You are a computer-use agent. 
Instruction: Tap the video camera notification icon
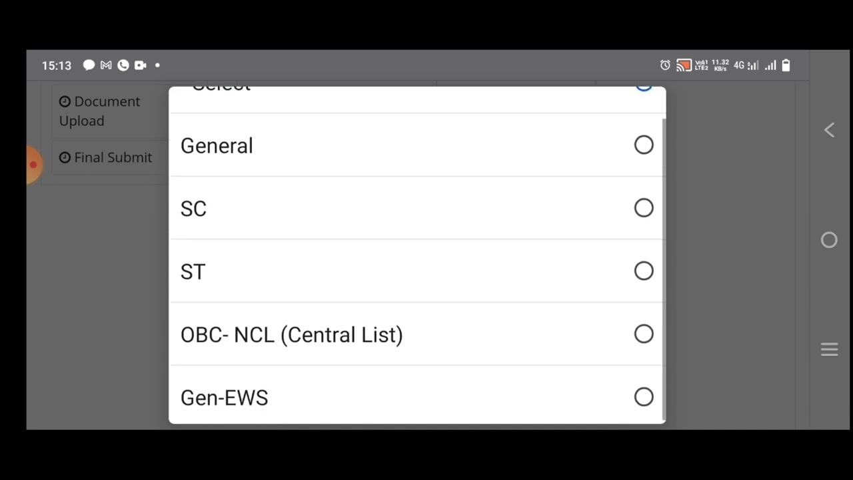point(140,65)
